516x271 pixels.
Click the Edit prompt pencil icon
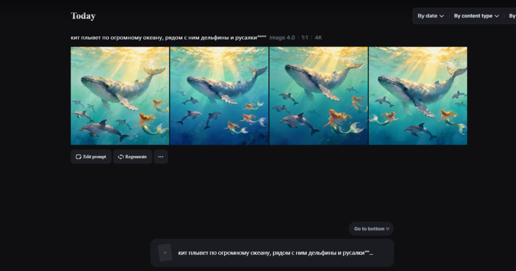tap(79, 157)
